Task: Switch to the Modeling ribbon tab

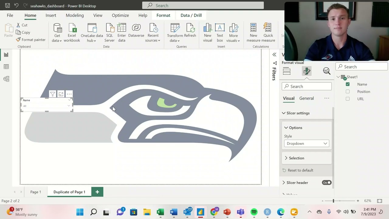Action: click(75, 15)
